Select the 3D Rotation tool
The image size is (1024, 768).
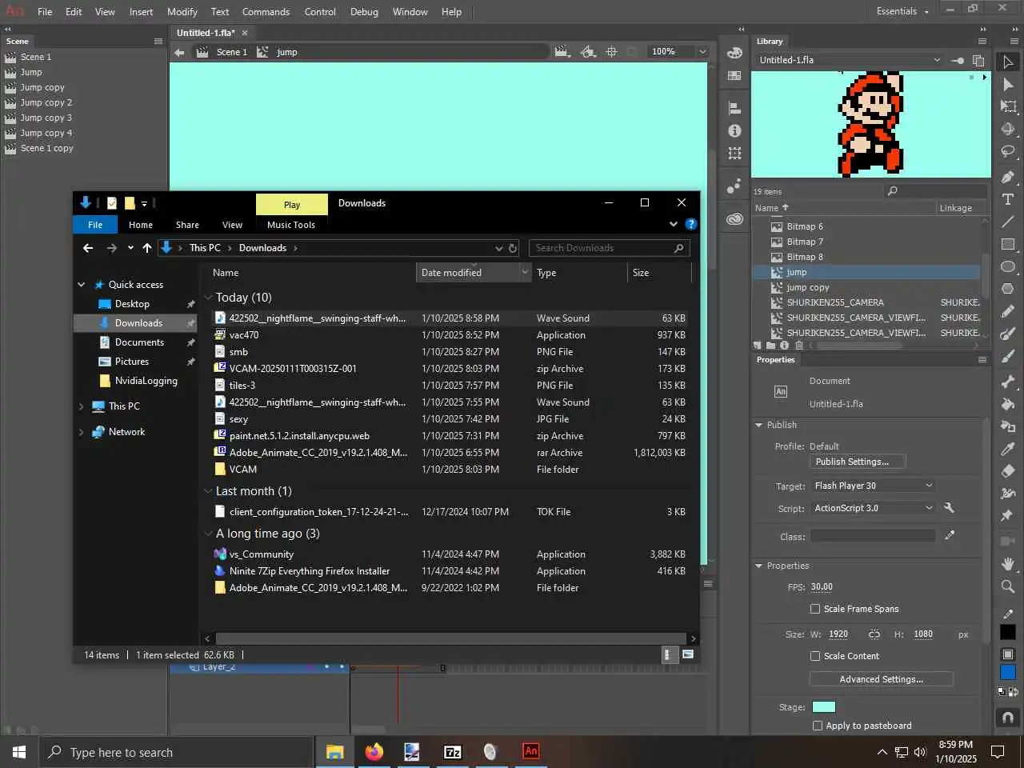1008,129
